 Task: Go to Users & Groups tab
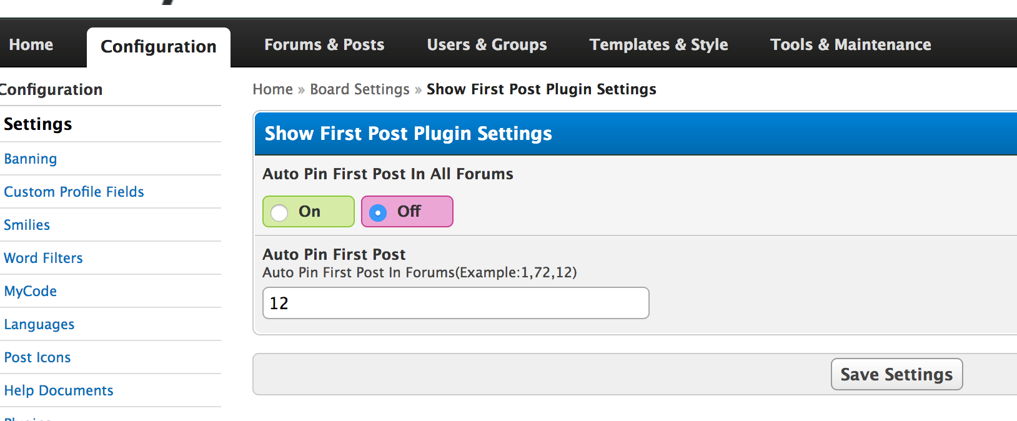click(x=487, y=45)
